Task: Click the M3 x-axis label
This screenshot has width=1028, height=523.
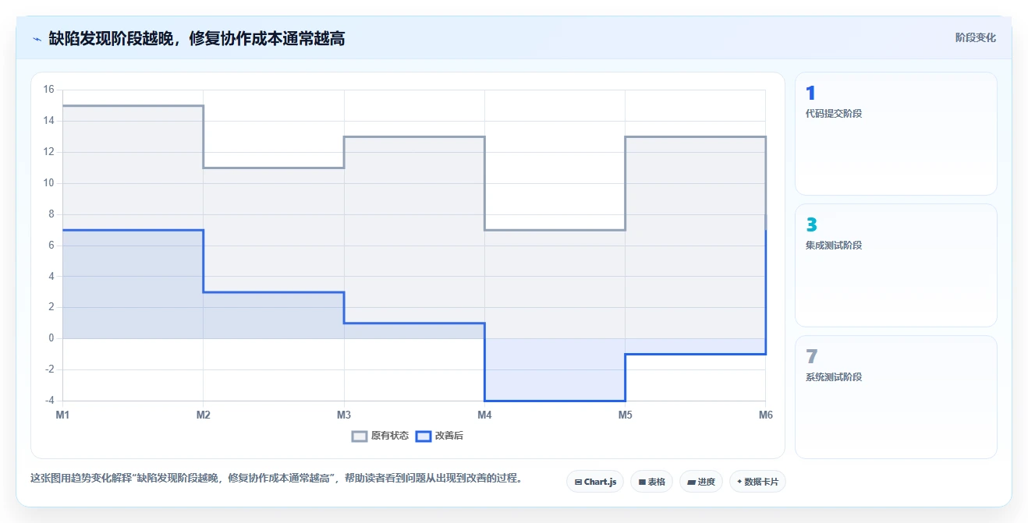Action: (x=344, y=415)
